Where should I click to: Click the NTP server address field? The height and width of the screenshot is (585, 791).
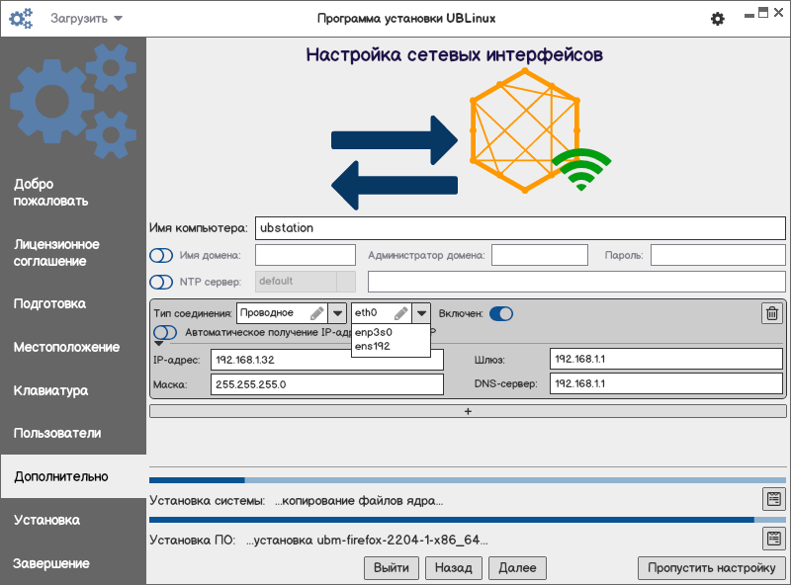pyautogui.click(x=576, y=282)
